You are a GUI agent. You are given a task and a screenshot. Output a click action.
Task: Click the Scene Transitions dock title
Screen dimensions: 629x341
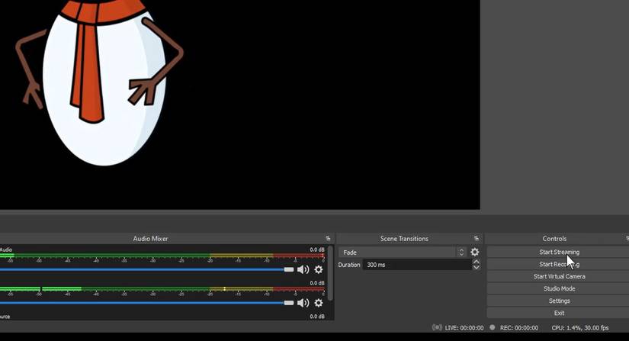[x=404, y=238]
